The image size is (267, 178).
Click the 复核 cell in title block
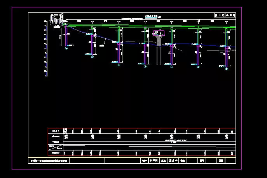point(164,161)
